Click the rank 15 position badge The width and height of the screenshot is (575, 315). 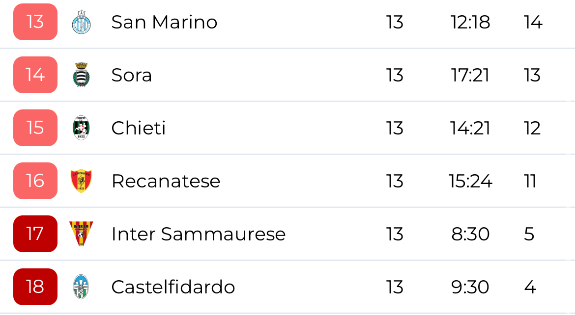click(35, 128)
